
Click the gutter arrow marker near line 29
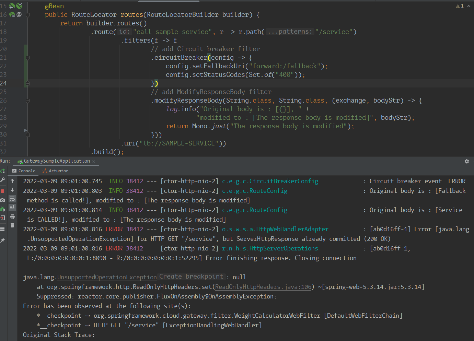coord(25,130)
